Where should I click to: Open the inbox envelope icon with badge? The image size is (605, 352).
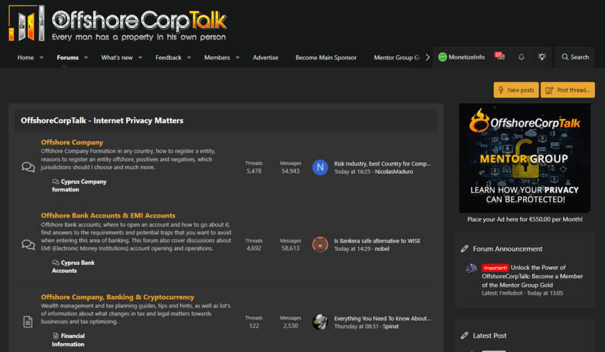coord(500,57)
